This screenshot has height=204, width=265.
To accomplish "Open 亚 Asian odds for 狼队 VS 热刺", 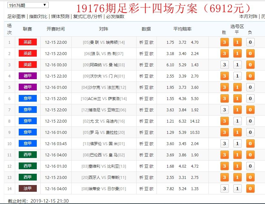I will 146,53.
